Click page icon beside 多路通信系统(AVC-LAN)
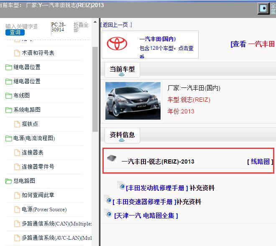The width and height of the screenshot is (276, 246). [x=17, y=238]
